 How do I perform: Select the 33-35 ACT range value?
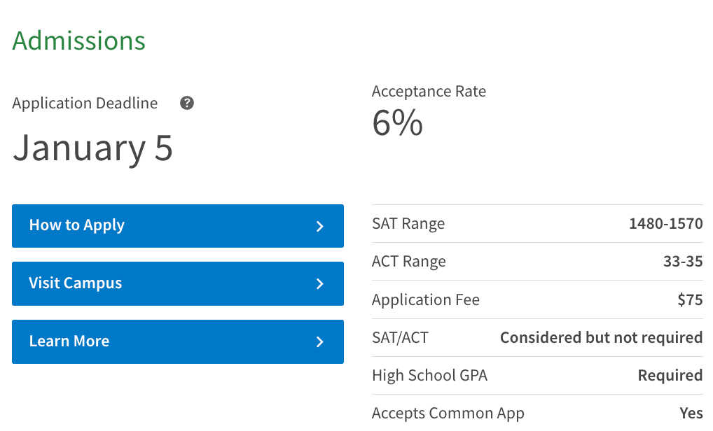coord(683,261)
